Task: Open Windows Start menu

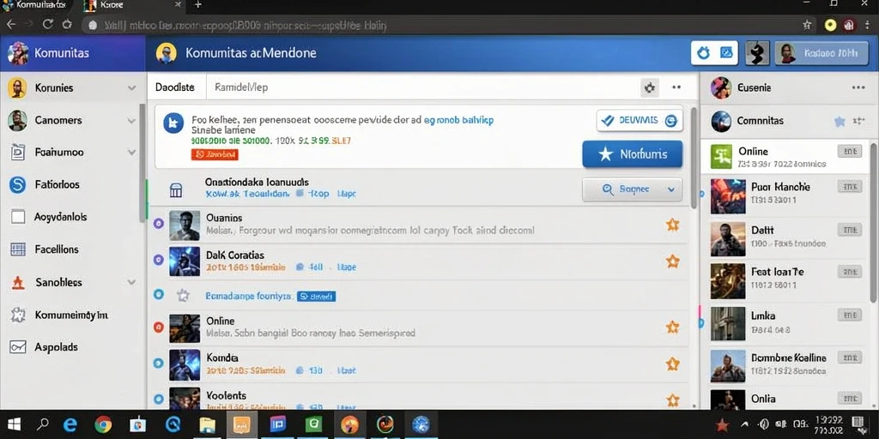Action: [14, 424]
